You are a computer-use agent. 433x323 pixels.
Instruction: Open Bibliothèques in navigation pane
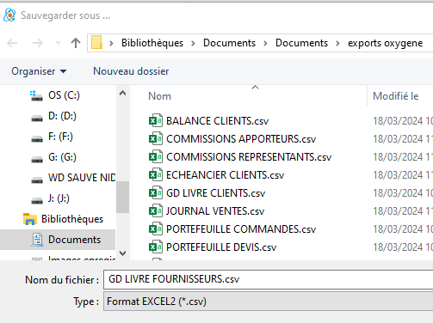click(x=72, y=219)
